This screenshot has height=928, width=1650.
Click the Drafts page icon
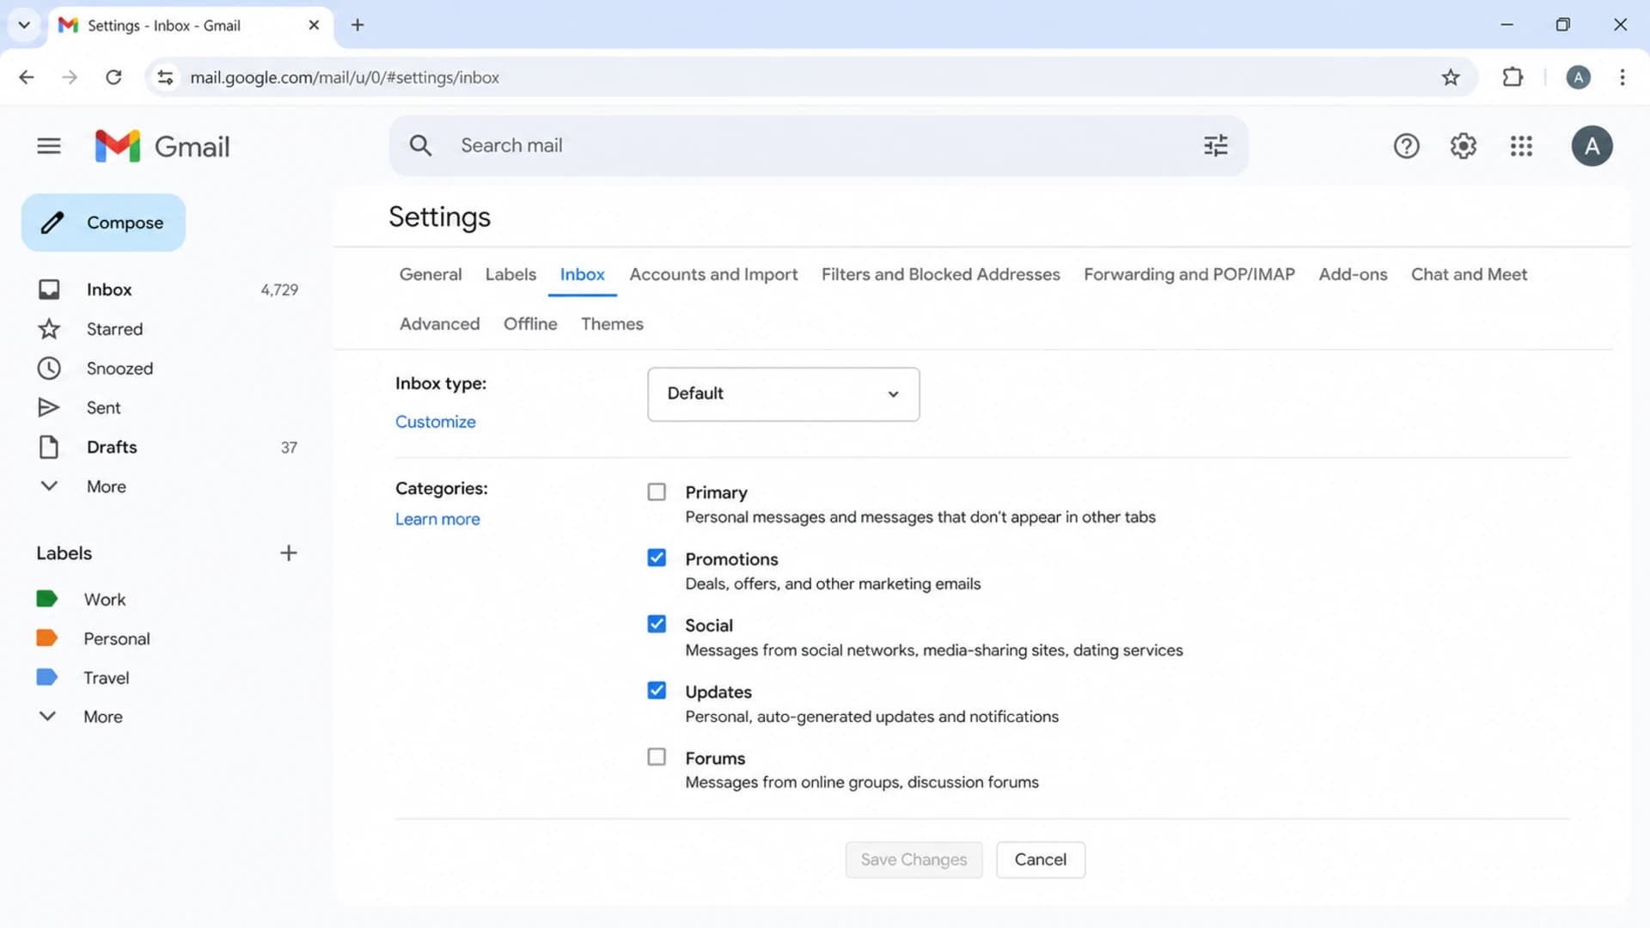tap(49, 447)
